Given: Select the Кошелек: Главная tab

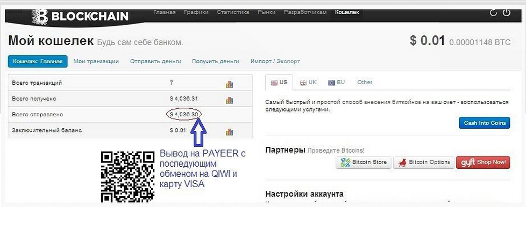Looking at the screenshot, I should point(38,62).
